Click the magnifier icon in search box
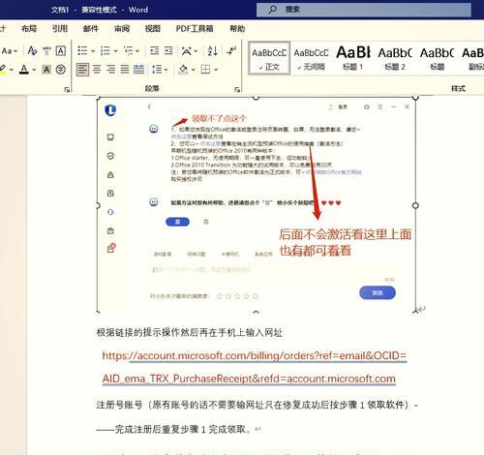Image resolution: width=484 pixels, height=455 pixels. pyautogui.click(x=272, y=10)
